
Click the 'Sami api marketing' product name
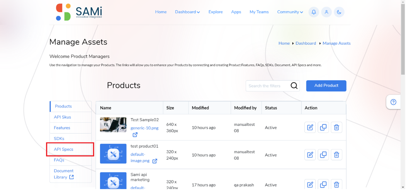point(140,177)
